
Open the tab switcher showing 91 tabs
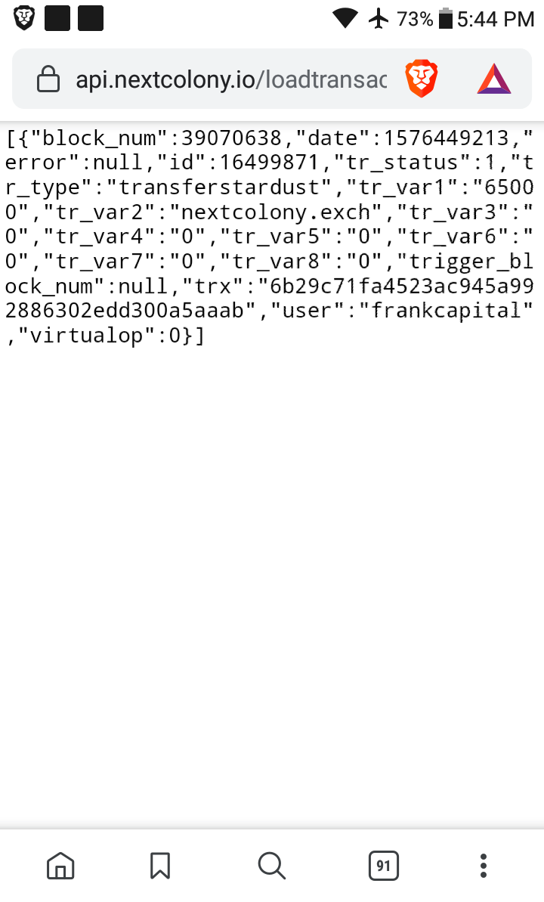tap(384, 865)
